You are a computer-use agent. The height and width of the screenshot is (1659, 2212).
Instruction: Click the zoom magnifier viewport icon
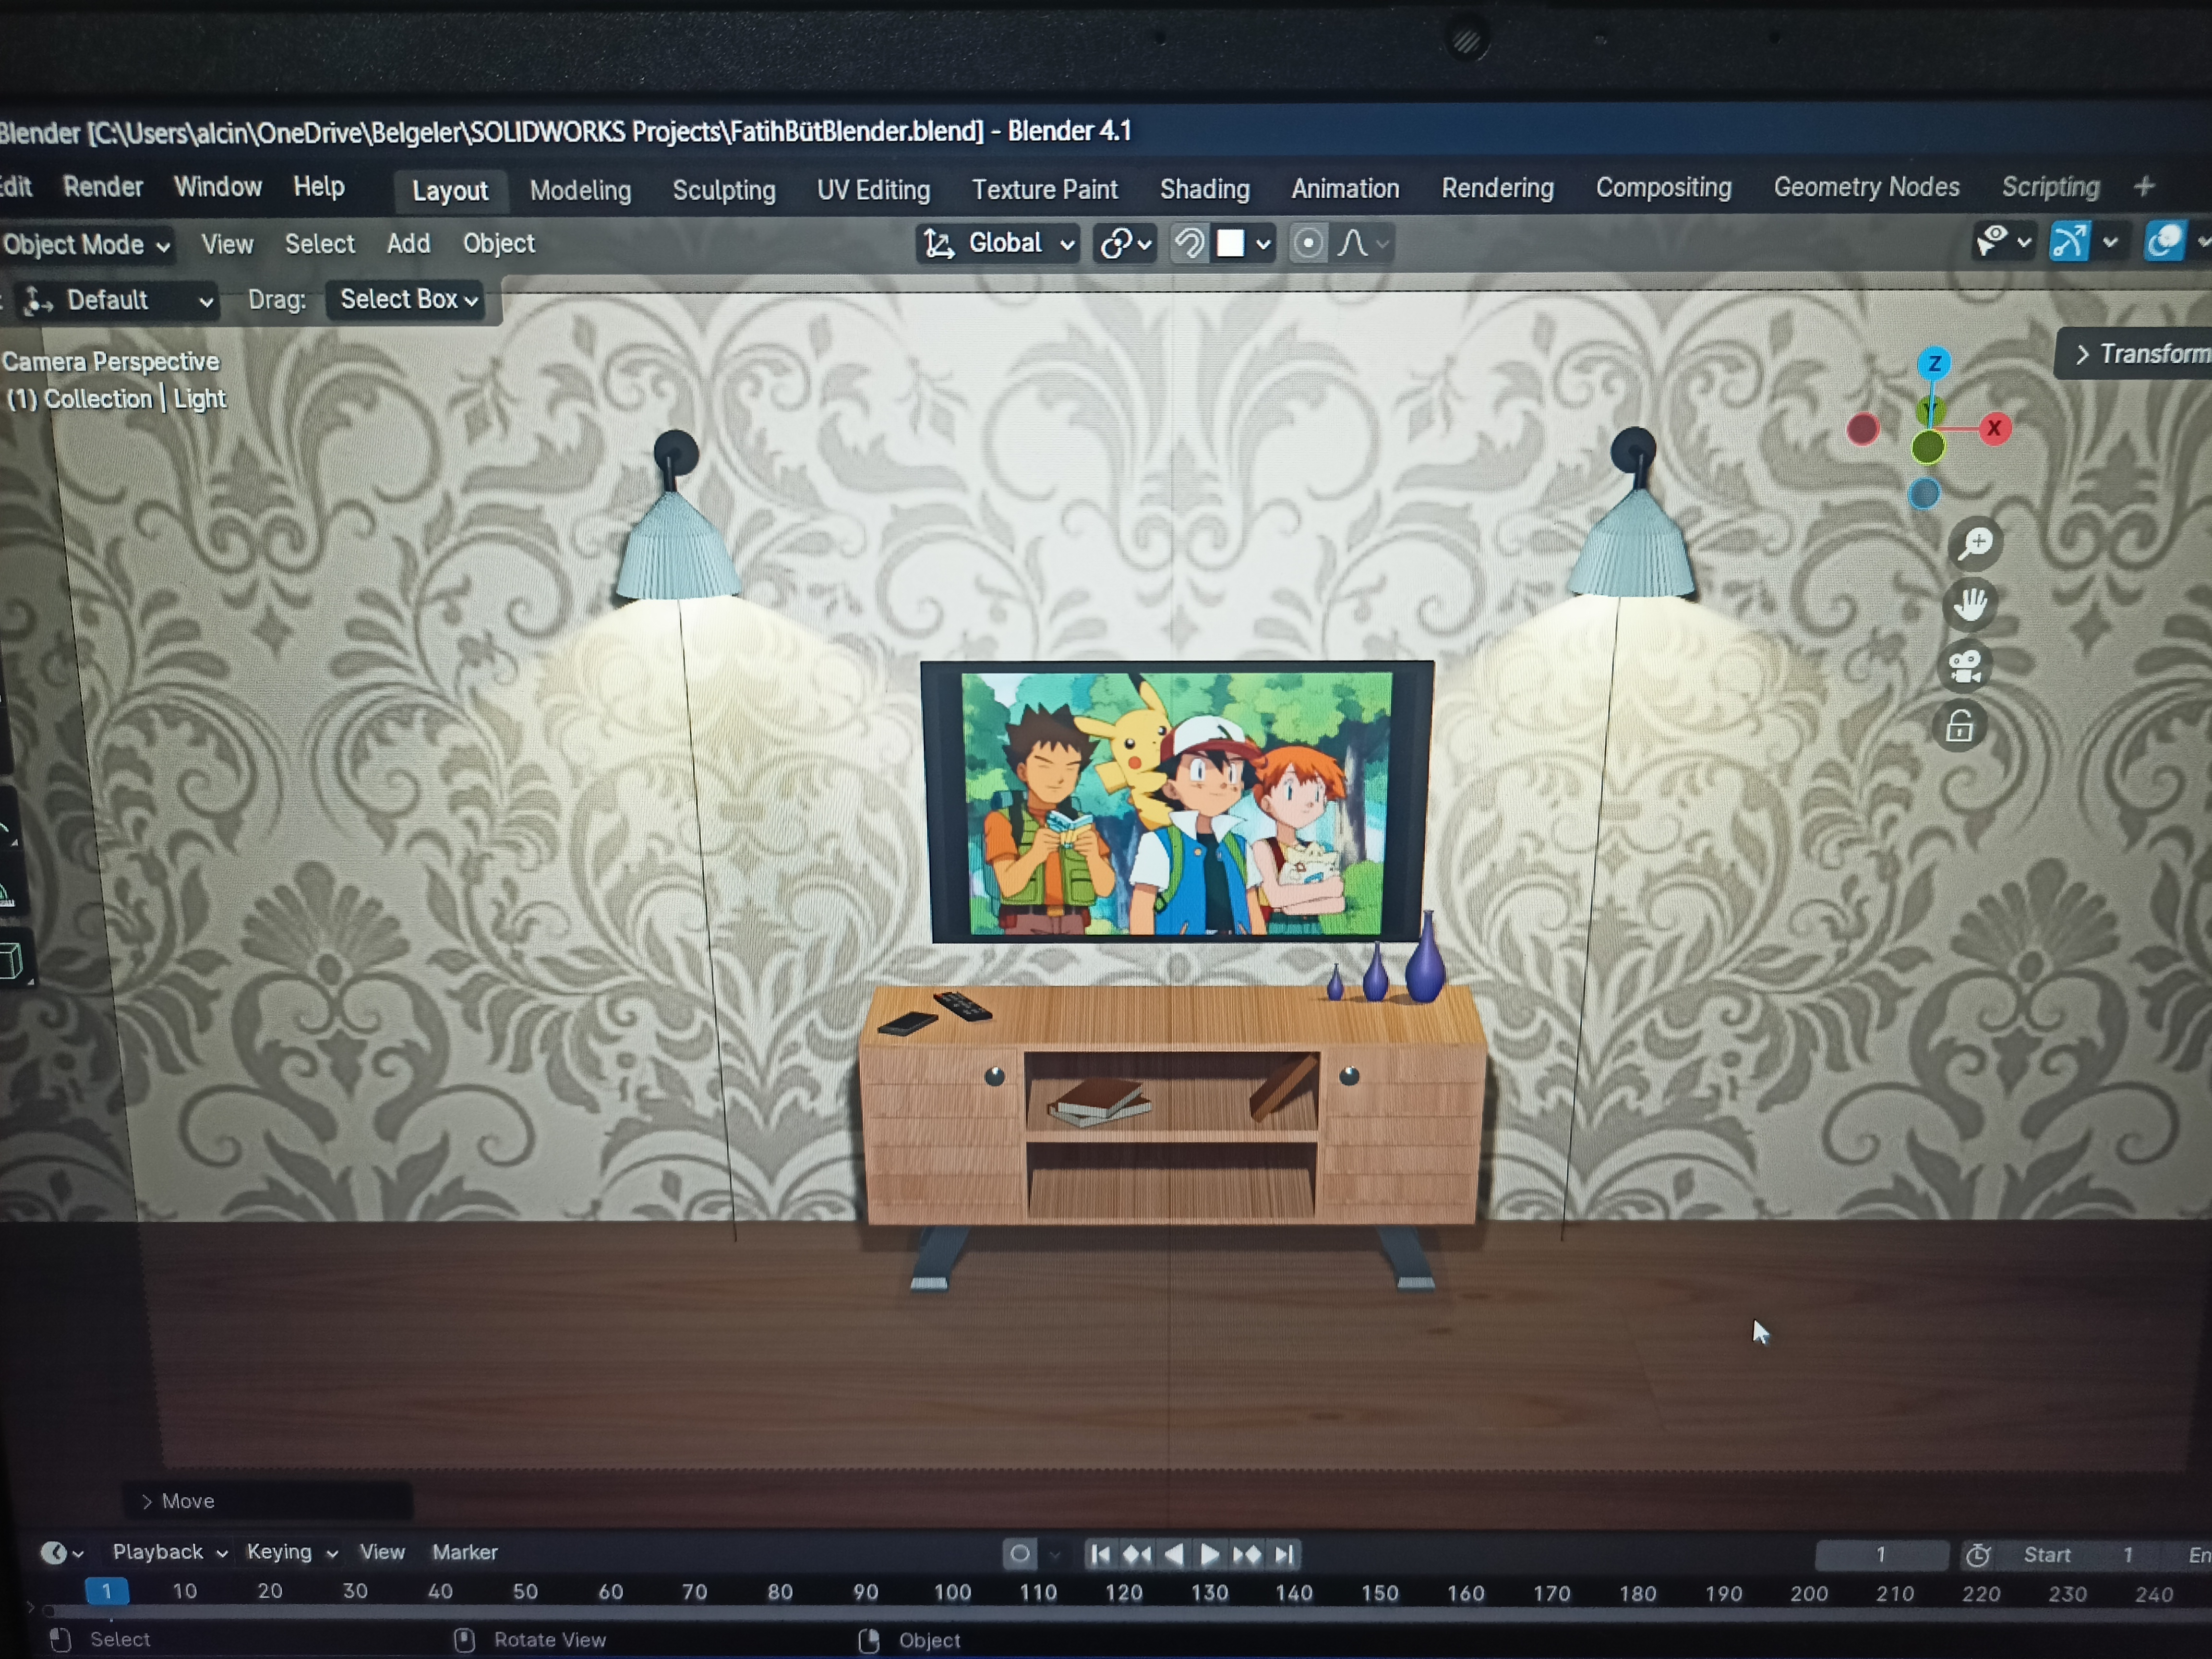pyautogui.click(x=1976, y=544)
